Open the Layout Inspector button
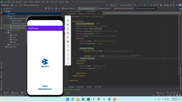 [x=173, y=93]
